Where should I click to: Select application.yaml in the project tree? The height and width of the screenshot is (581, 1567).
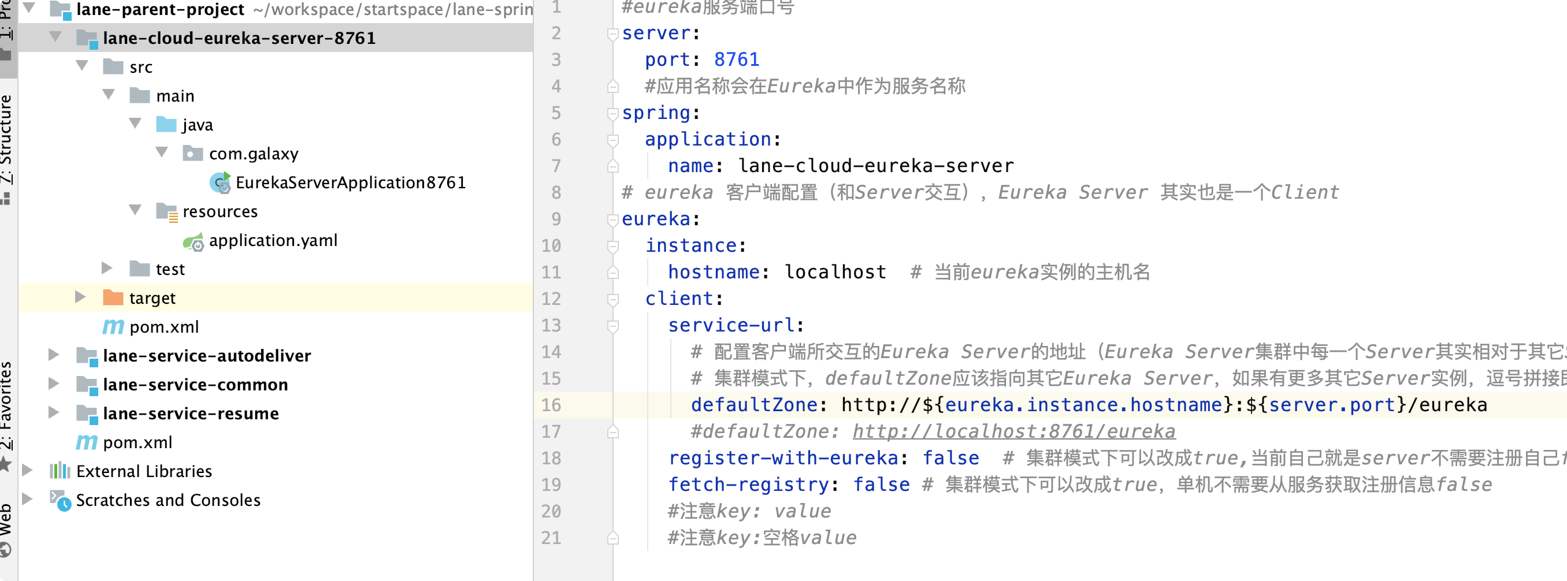tap(273, 240)
